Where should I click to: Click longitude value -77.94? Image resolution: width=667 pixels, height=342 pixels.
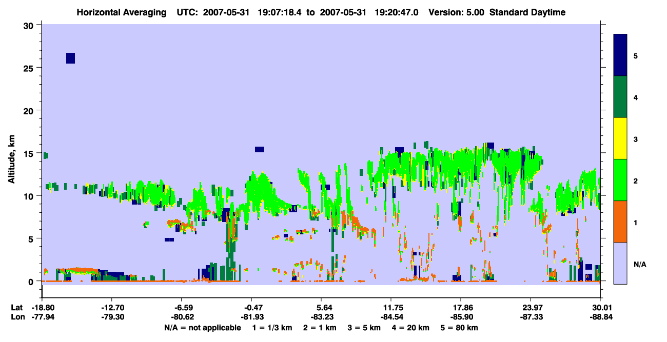[x=43, y=317]
